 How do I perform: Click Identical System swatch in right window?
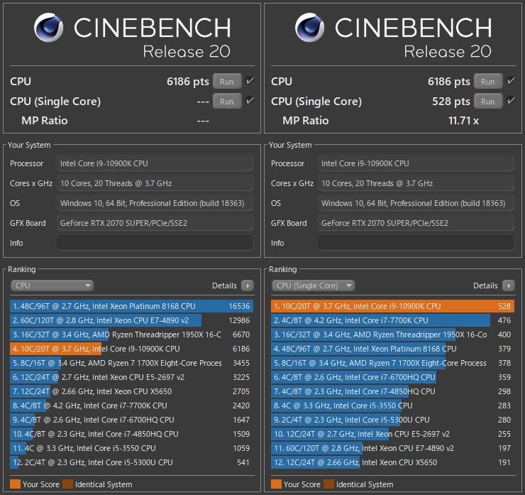pos(328,484)
